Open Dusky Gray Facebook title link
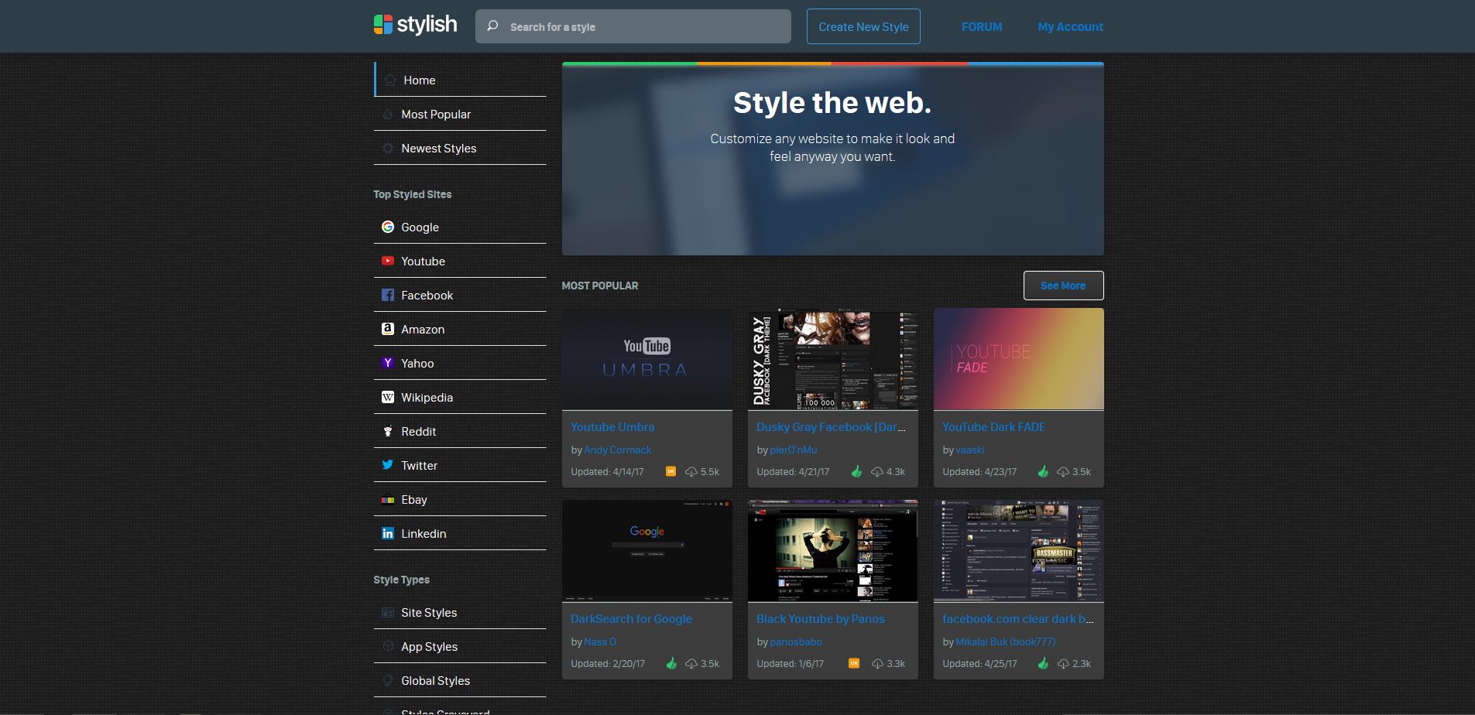Viewport: 1475px width, 715px height. 831,426
